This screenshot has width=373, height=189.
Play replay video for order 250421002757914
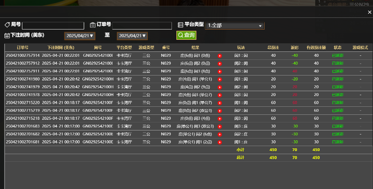220,56
